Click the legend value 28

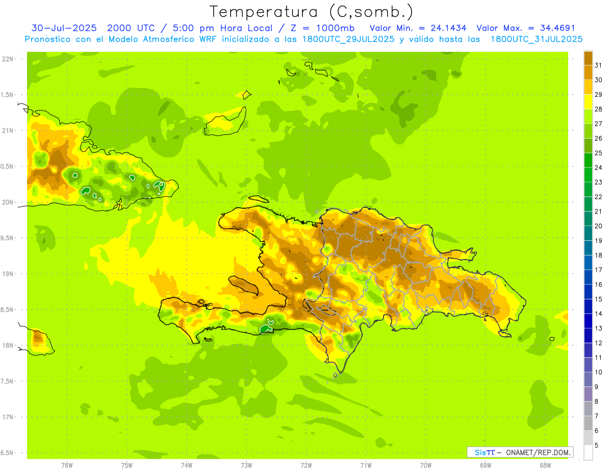pyautogui.click(x=599, y=109)
